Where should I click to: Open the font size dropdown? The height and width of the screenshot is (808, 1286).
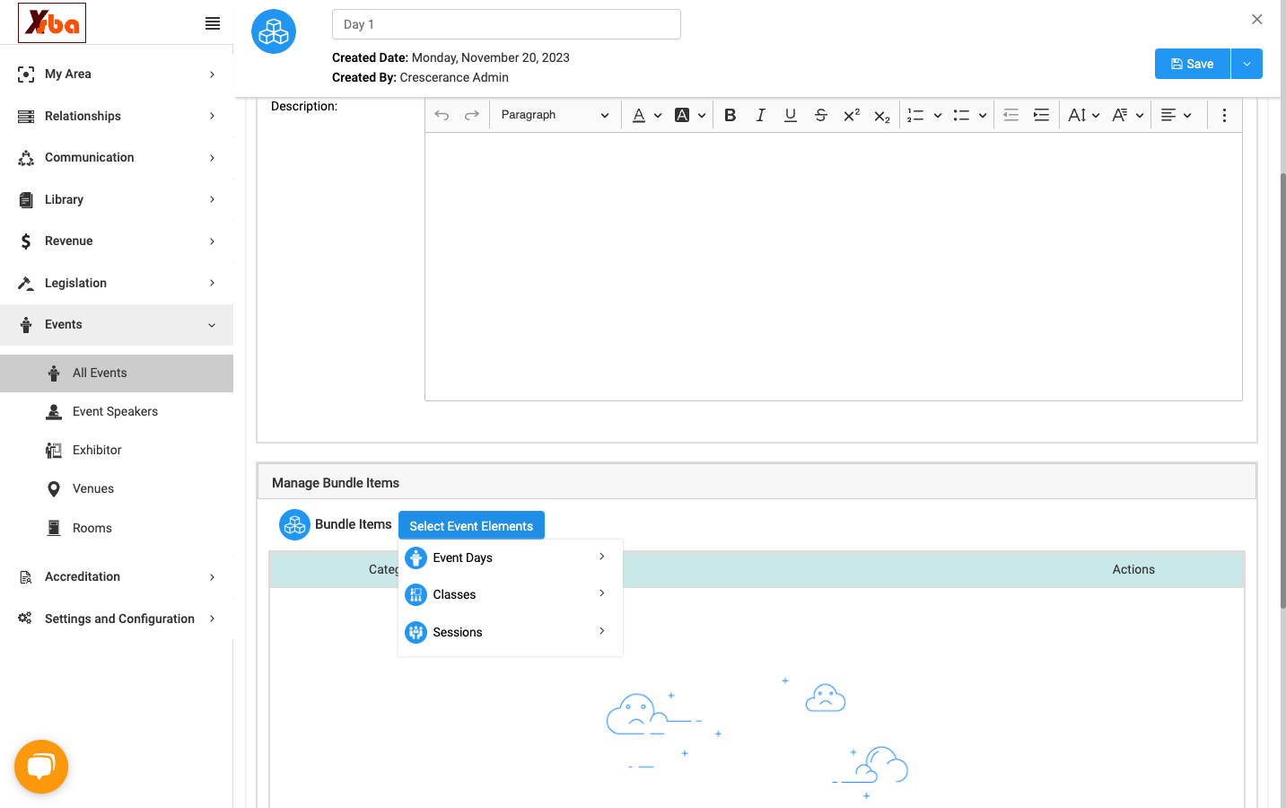(x=1083, y=115)
